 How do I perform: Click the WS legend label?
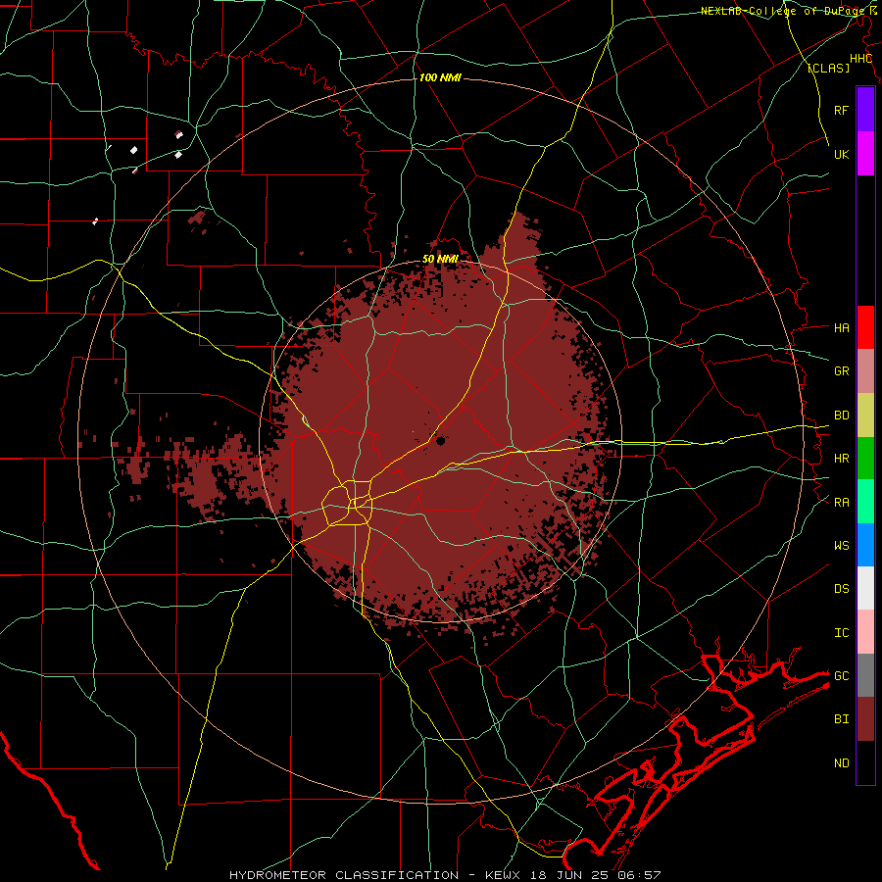(x=842, y=546)
